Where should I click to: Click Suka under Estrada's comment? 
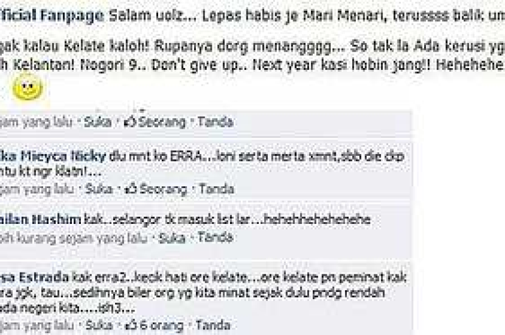(99, 325)
